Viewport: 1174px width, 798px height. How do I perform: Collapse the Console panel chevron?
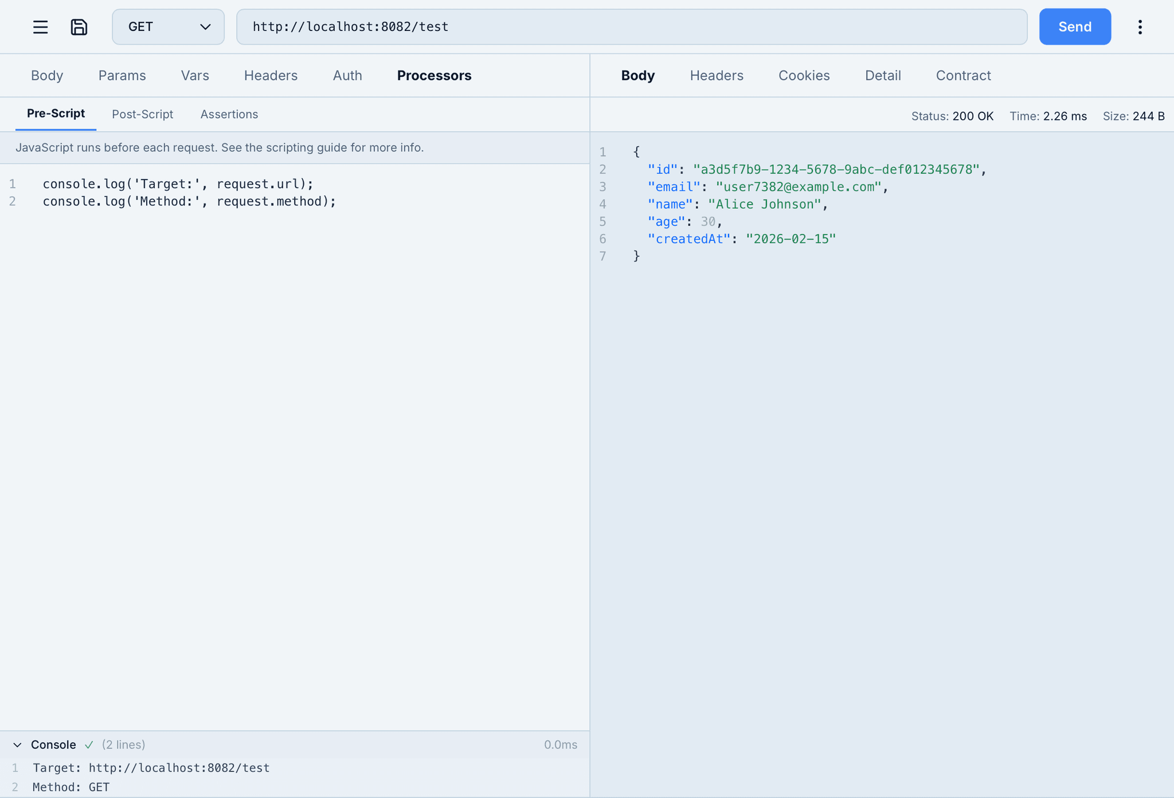point(17,745)
